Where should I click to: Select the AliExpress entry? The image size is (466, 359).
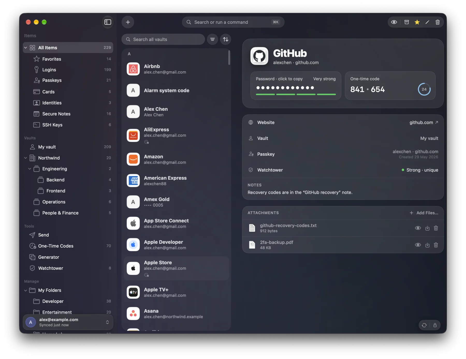click(176, 135)
